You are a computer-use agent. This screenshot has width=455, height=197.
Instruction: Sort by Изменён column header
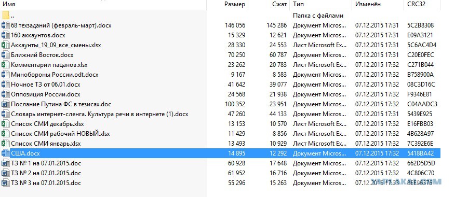tap(368, 4)
